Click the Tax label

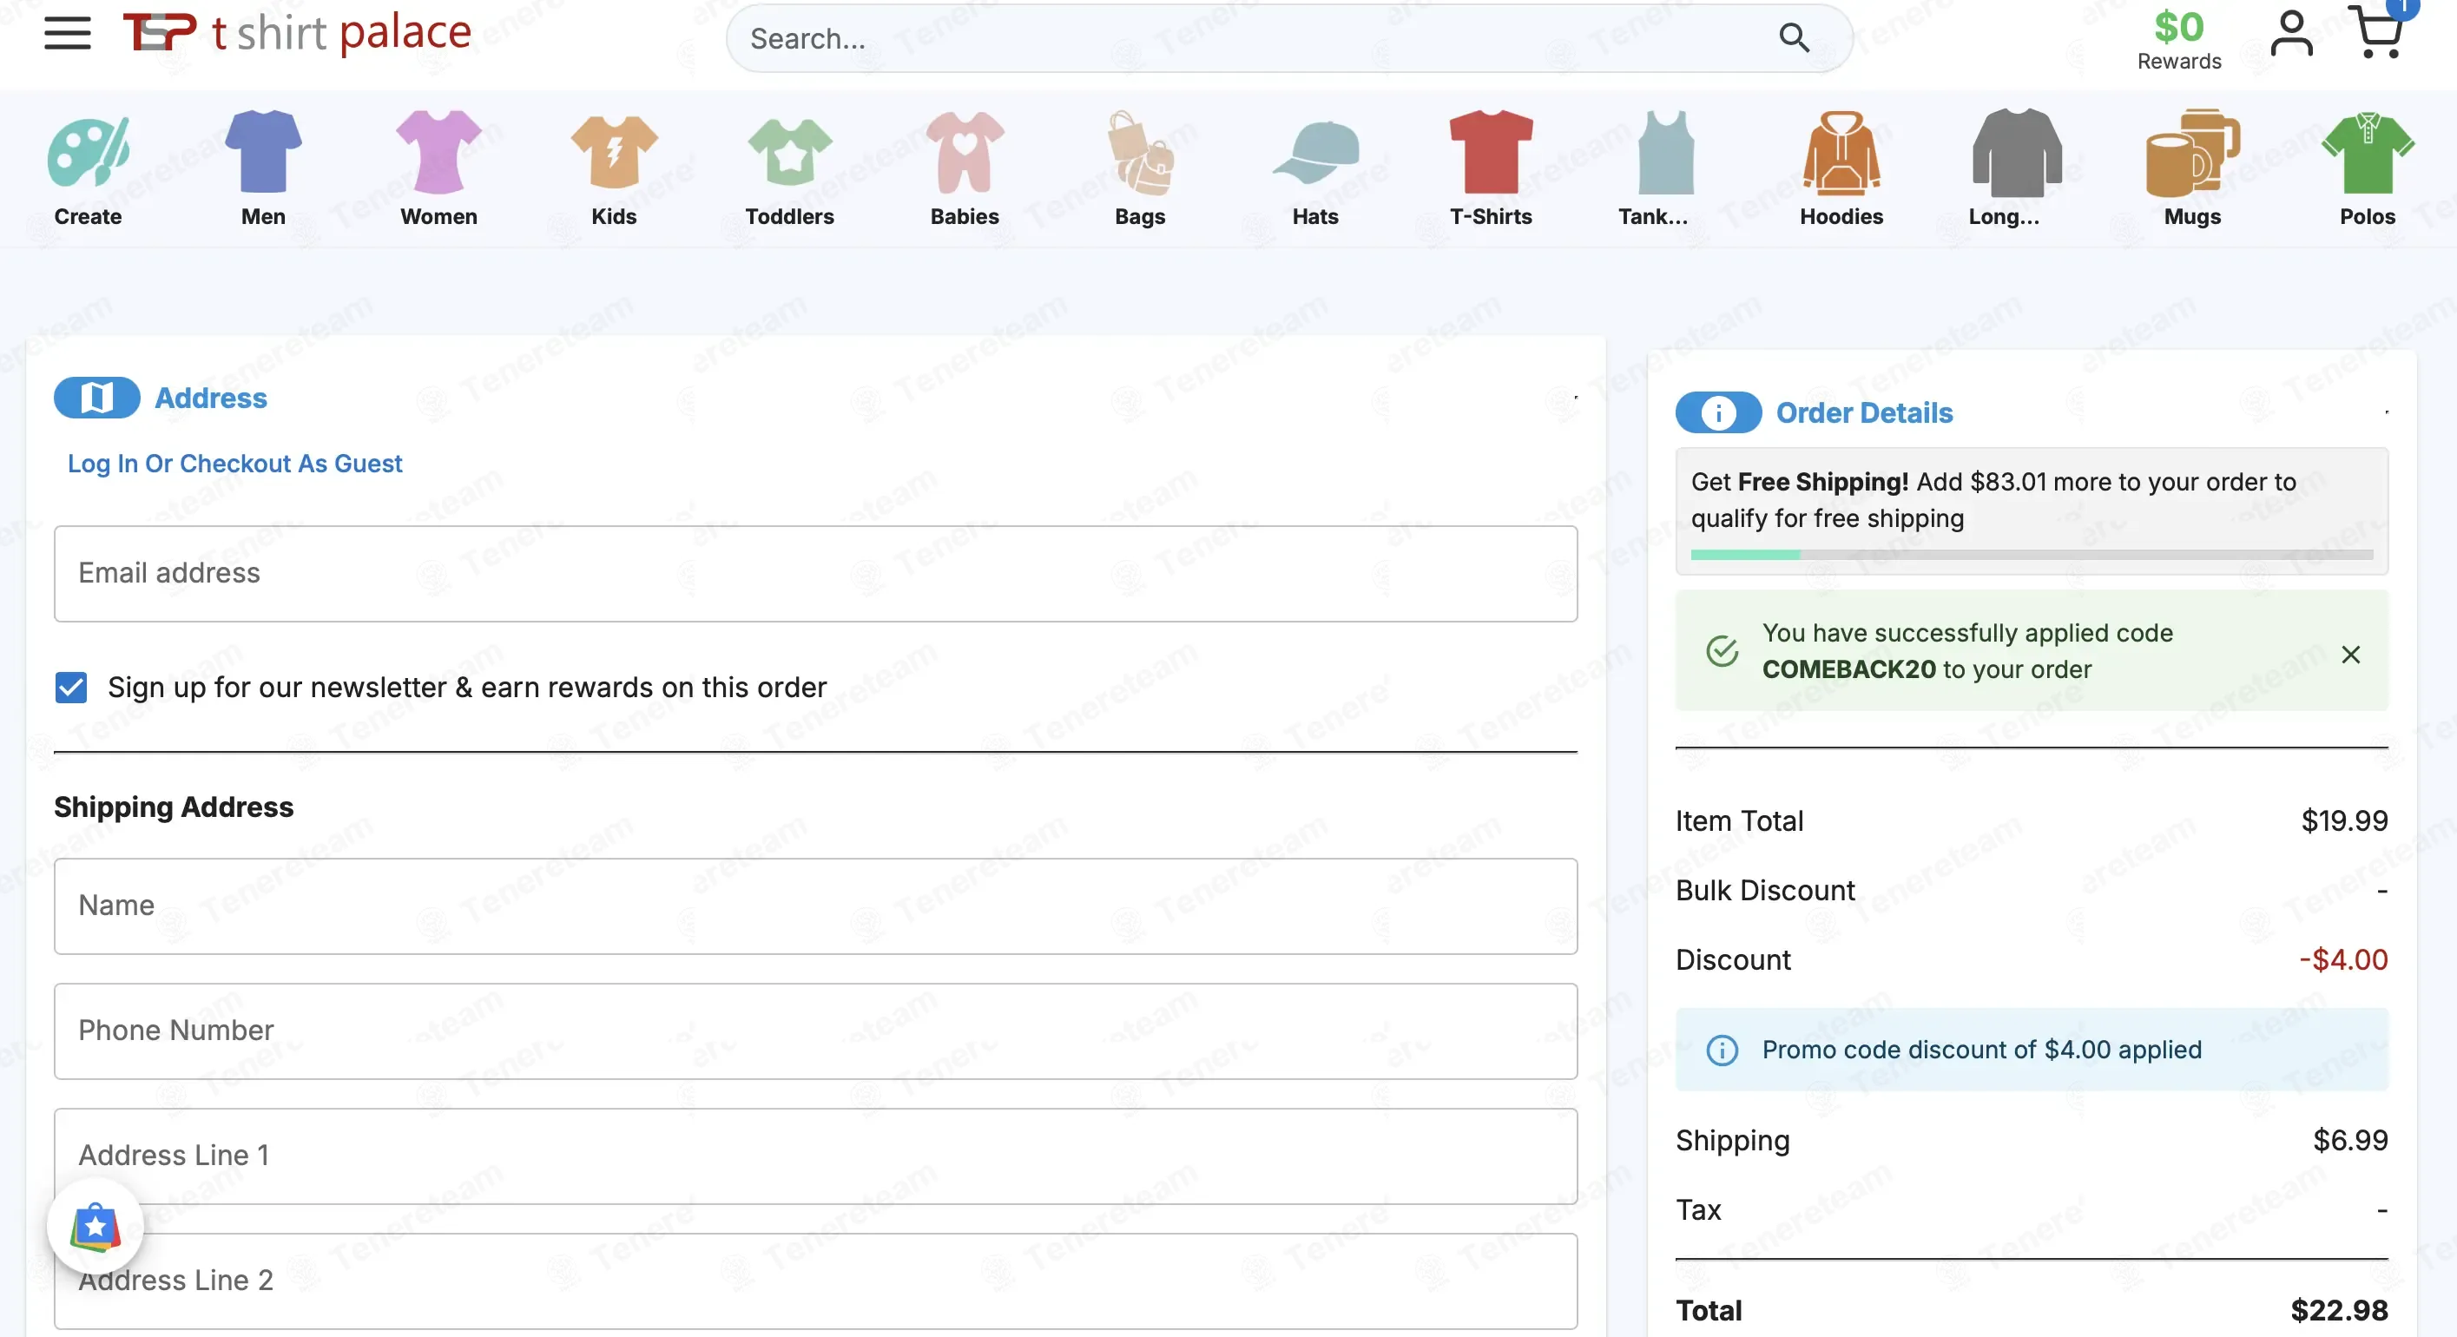click(x=1698, y=1210)
